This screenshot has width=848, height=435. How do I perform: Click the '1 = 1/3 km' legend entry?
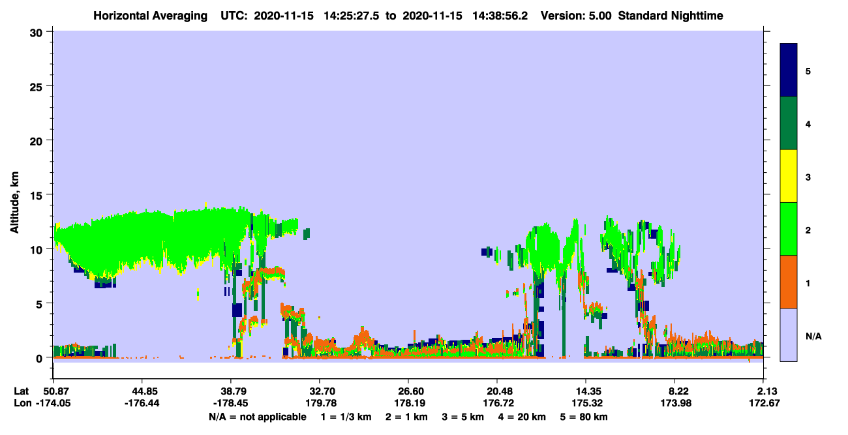tap(348, 417)
